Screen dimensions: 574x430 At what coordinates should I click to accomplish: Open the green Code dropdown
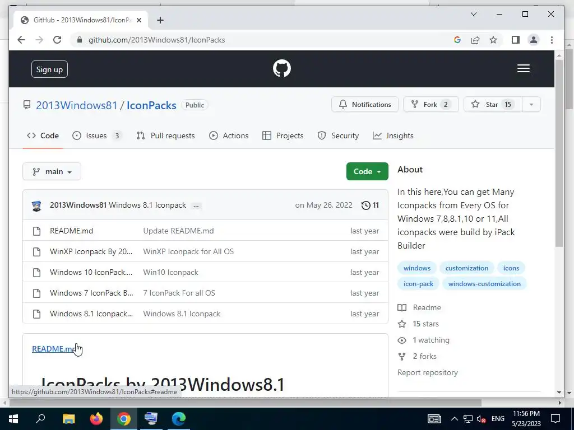[367, 171]
